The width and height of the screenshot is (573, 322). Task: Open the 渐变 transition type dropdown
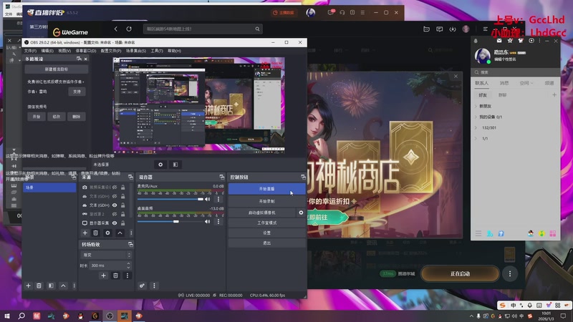tap(106, 255)
